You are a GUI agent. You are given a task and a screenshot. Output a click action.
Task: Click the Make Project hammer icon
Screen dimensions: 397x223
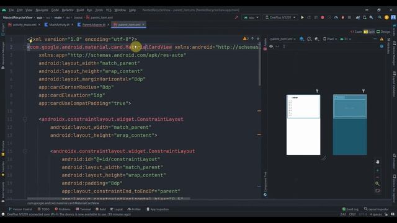pyautogui.click(x=236, y=17)
